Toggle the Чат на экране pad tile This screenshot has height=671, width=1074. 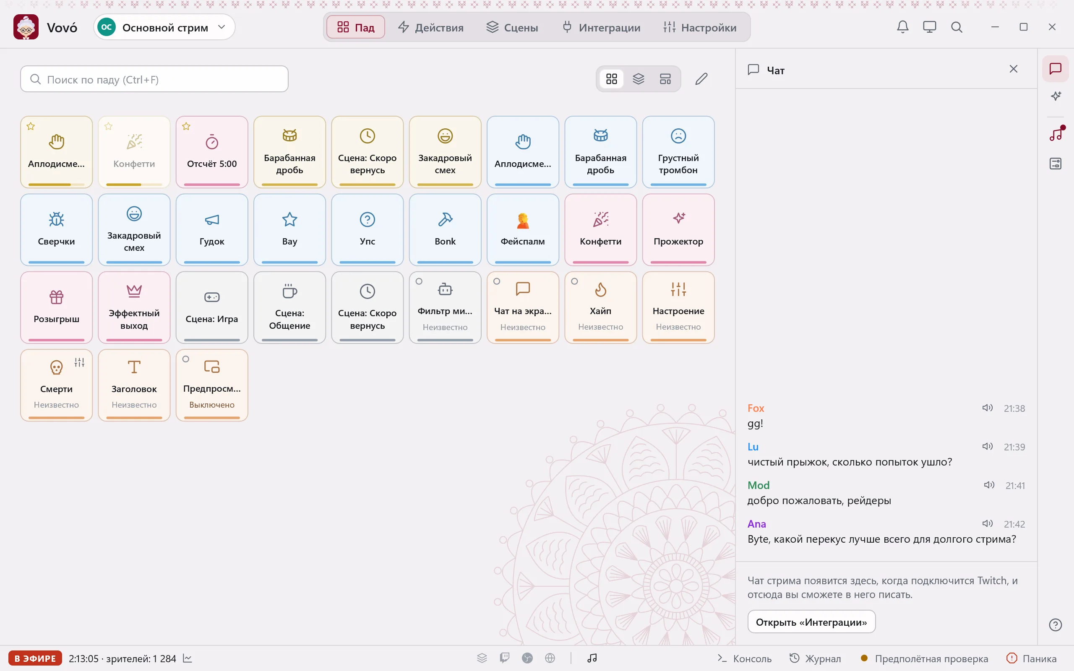pos(523,307)
